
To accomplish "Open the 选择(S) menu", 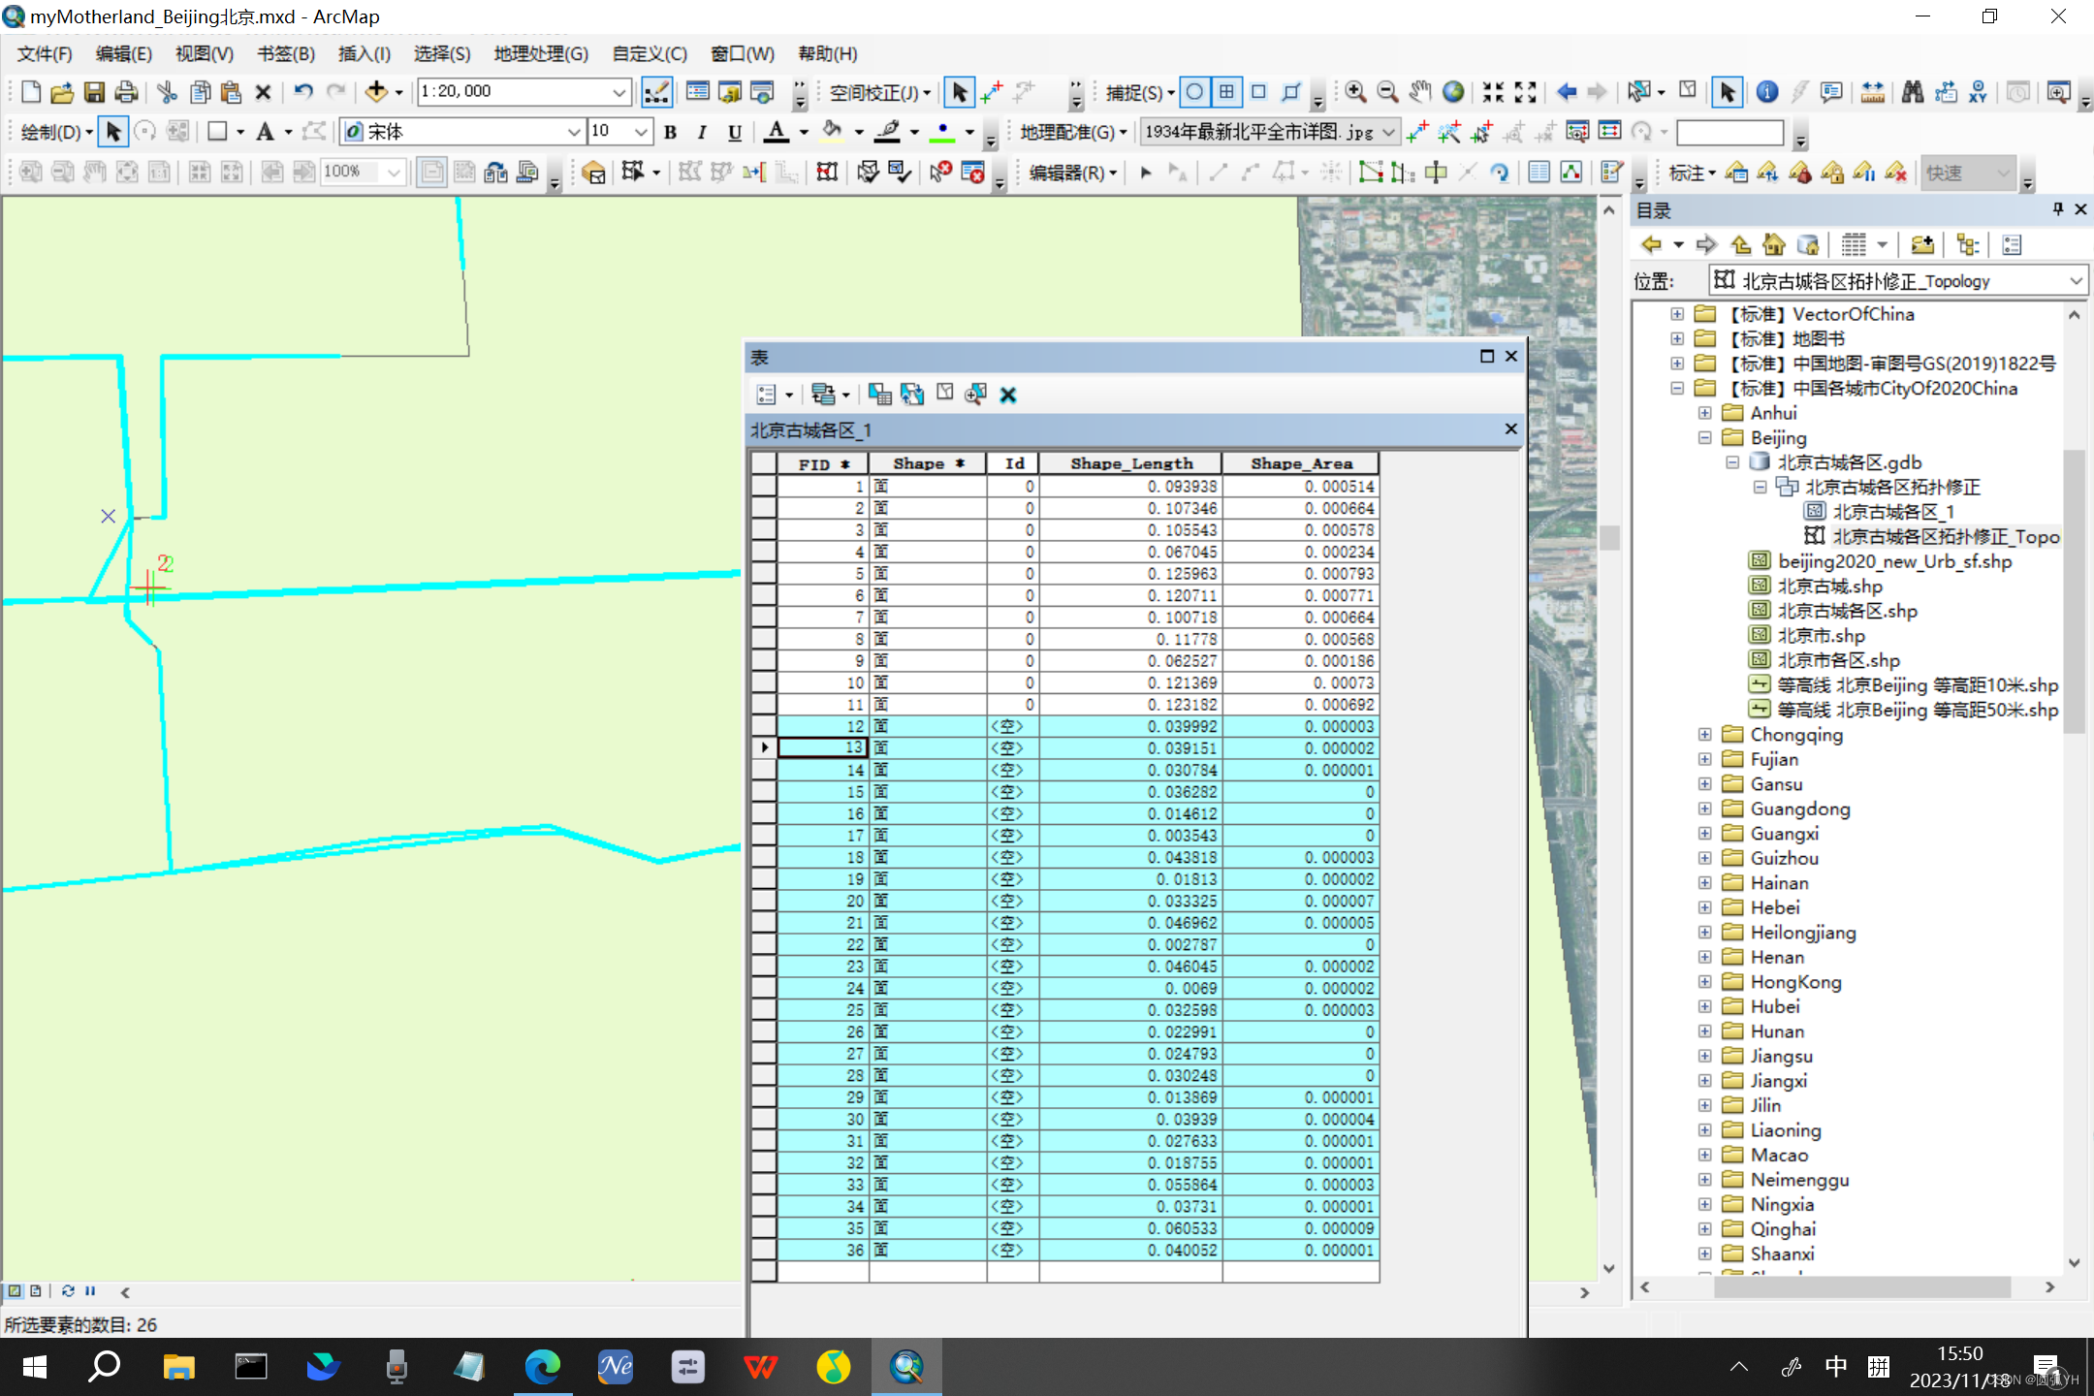I will click(442, 53).
